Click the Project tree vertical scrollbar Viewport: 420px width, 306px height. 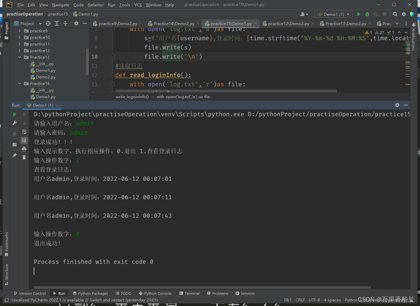pyautogui.click(x=87, y=62)
